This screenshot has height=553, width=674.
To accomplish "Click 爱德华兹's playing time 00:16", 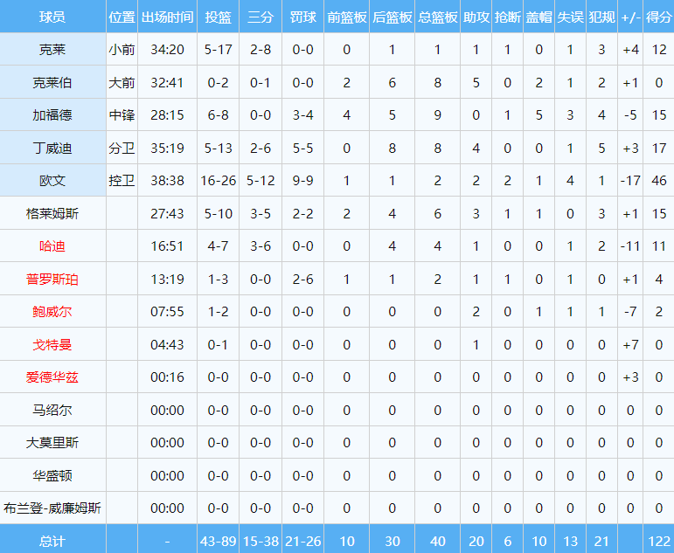I will [167, 377].
